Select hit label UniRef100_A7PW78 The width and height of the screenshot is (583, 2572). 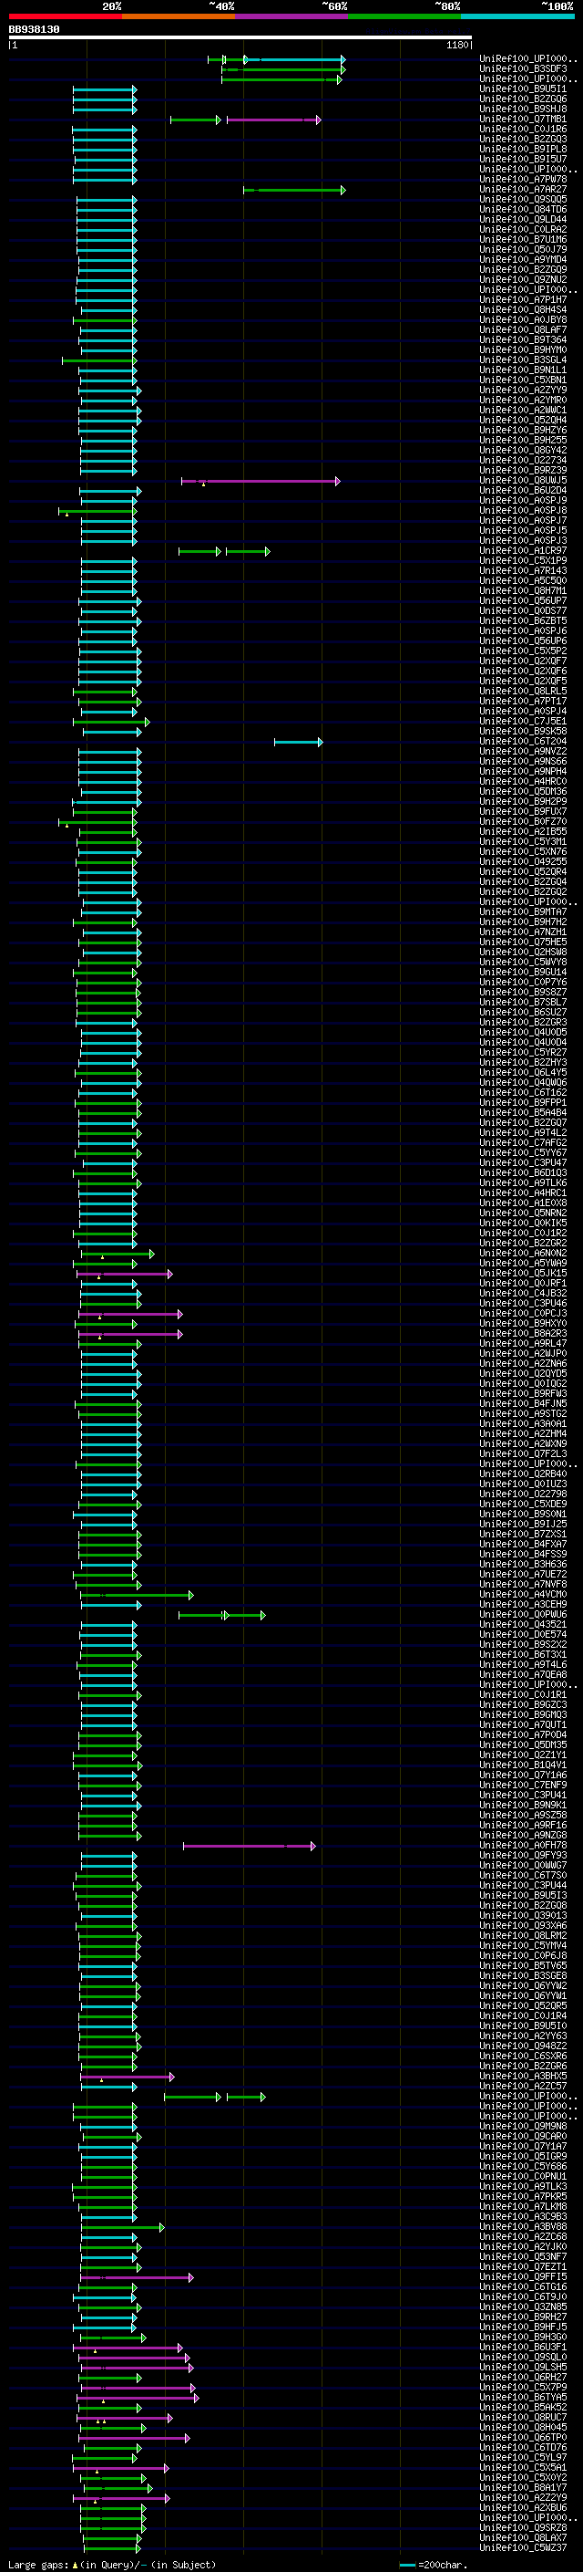[x=523, y=180]
